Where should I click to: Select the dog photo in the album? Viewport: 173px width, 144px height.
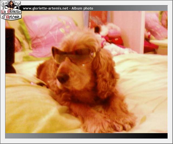(x=86, y=72)
